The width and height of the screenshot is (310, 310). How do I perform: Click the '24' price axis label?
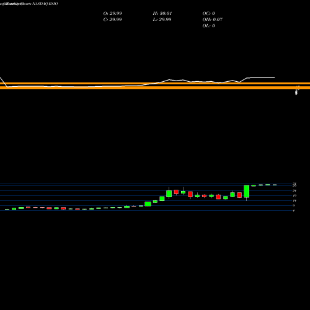294,190
